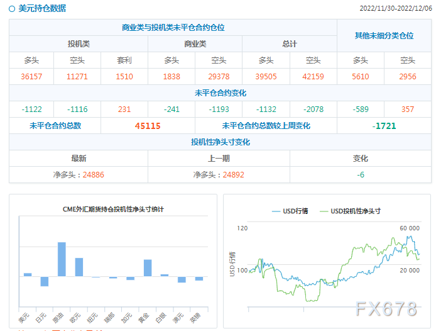
Task: Select the speculative long value 36157
Action: click(x=31, y=77)
